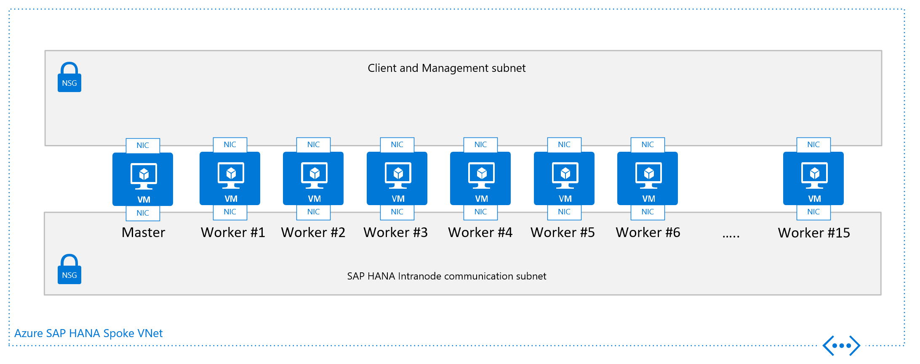Select the Worker #6 VM icon
920x364 pixels.
pos(648,179)
